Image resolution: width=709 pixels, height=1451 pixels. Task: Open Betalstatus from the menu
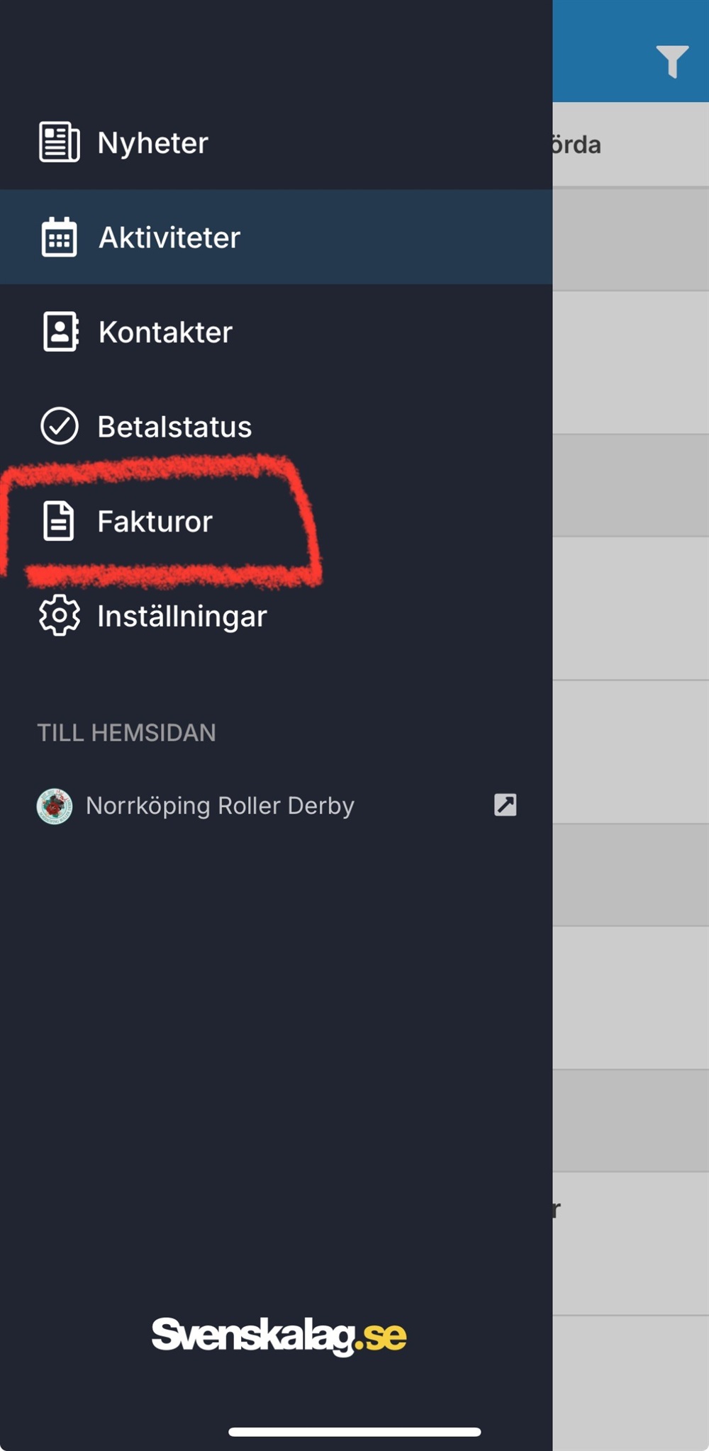coord(174,427)
